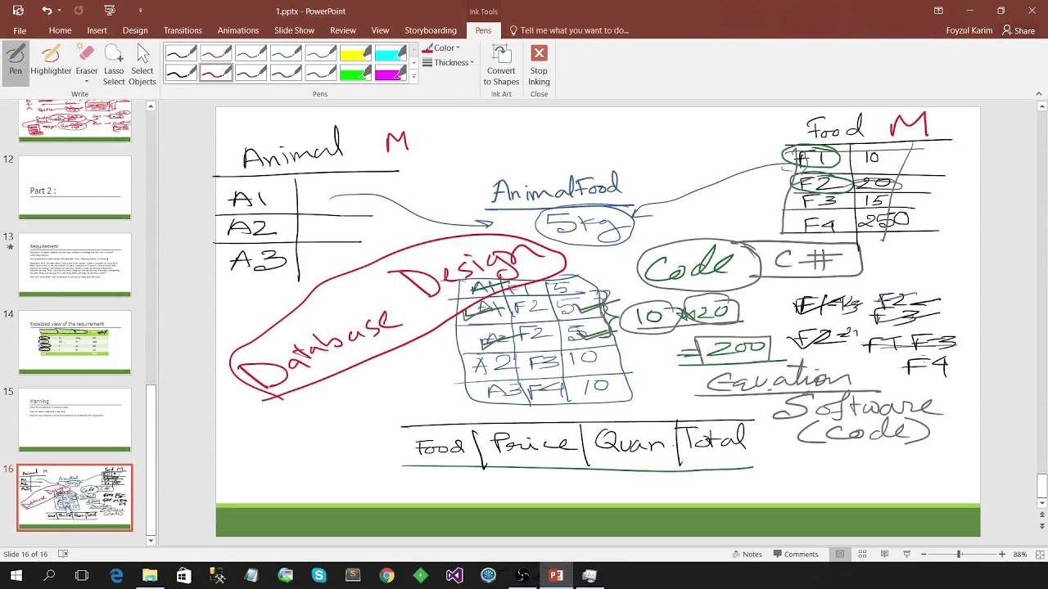Image resolution: width=1048 pixels, height=589 pixels.
Task: Open the Home ribbon tab
Action: [x=60, y=30]
